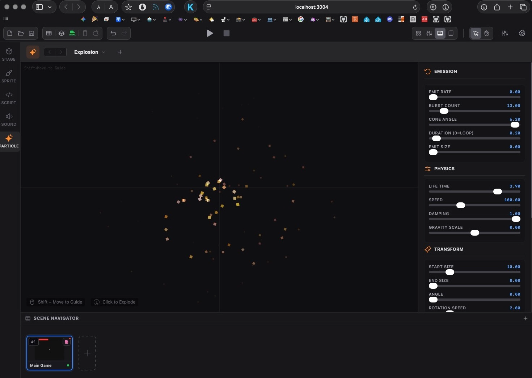
Task: Click the orange particle sparkle icon
Action: pos(33,52)
